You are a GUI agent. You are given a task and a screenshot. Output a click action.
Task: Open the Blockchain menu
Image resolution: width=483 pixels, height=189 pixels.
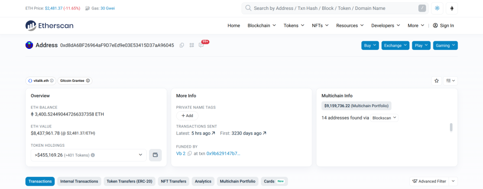[x=262, y=25]
